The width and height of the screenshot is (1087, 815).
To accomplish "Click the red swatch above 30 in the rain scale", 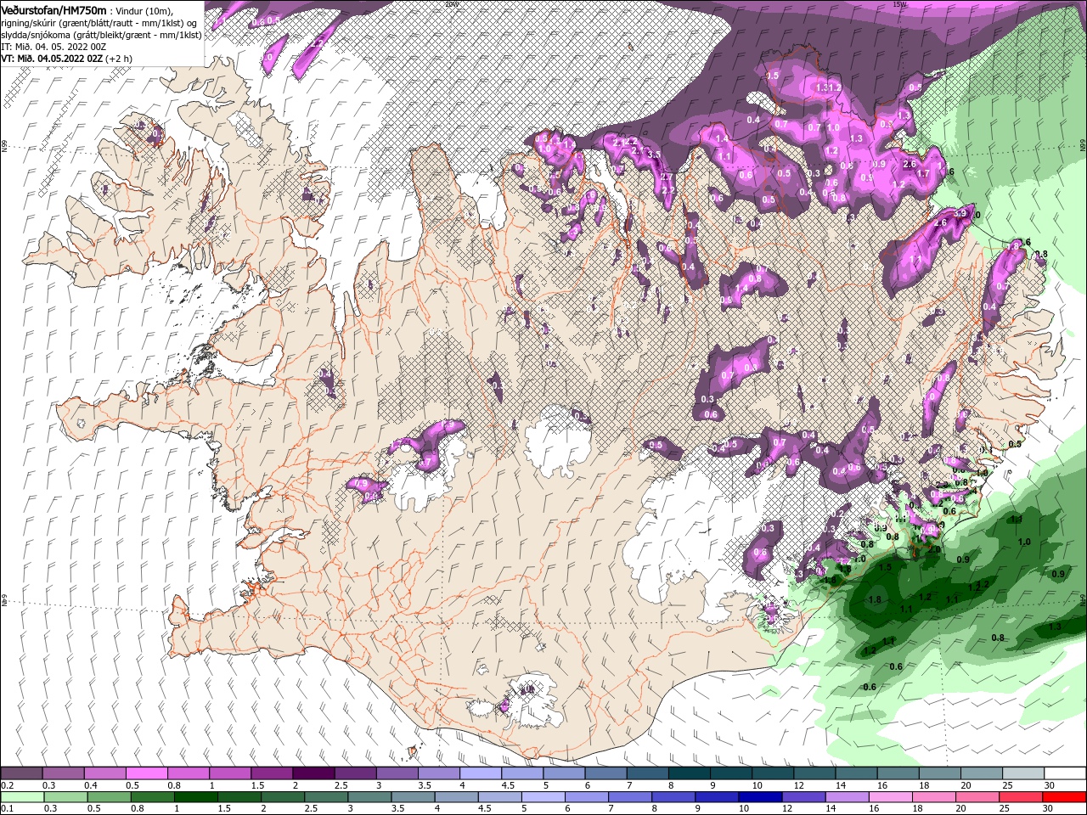I will tap(1063, 796).
